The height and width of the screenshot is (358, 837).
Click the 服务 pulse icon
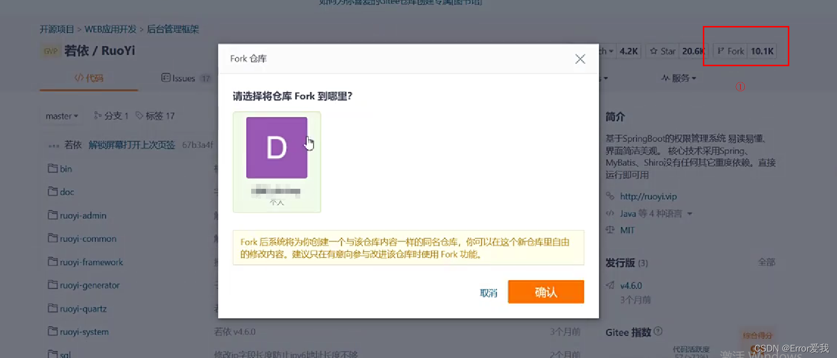pyautogui.click(x=665, y=78)
